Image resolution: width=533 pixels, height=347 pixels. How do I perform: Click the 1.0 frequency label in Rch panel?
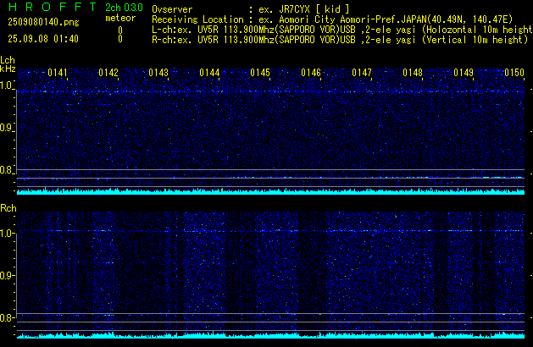(x=6, y=234)
